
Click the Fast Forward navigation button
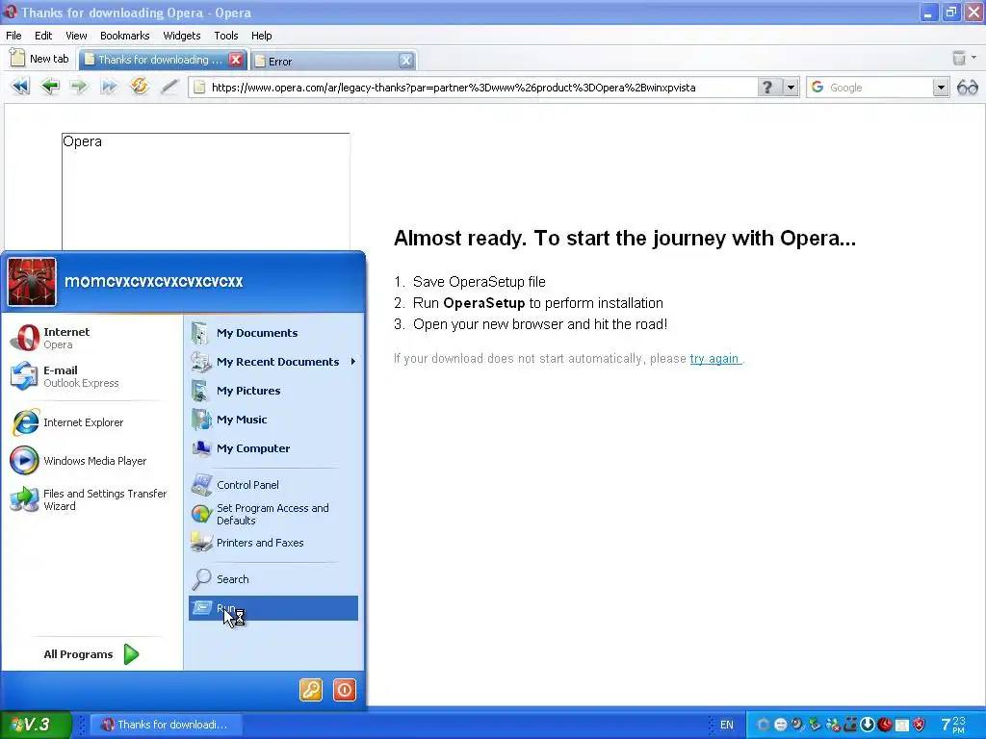tap(109, 86)
